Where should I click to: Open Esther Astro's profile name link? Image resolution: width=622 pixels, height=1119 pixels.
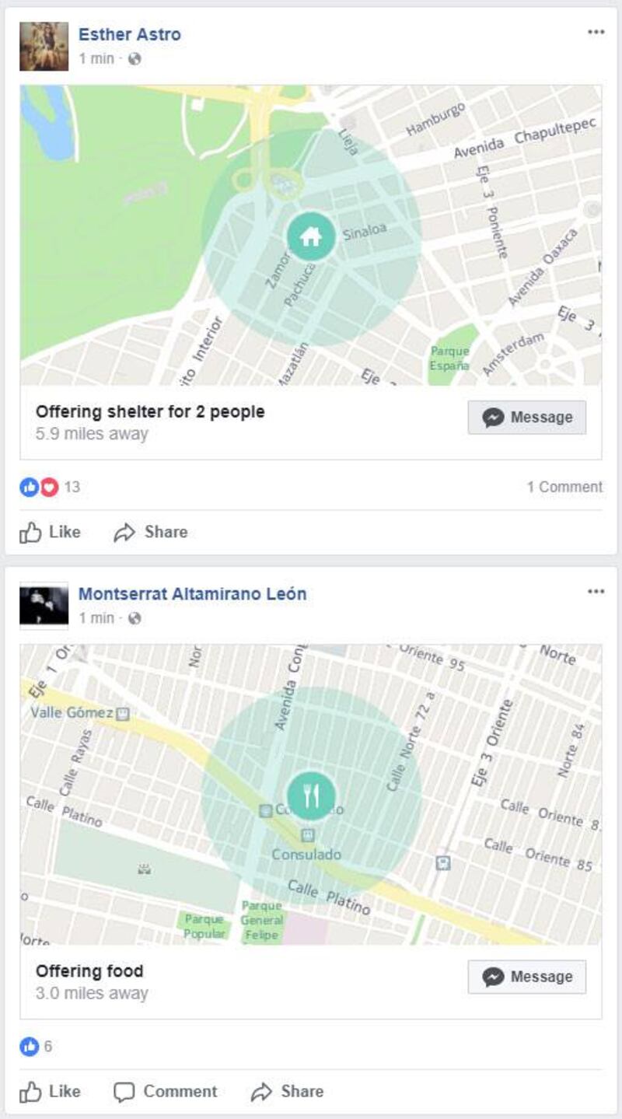(129, 34)
